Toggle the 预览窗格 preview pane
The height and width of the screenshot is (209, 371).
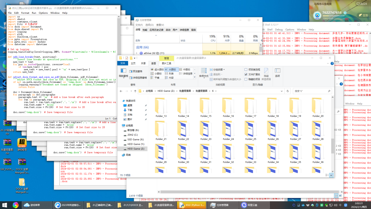pyautogui.click(x=136, y=71)
